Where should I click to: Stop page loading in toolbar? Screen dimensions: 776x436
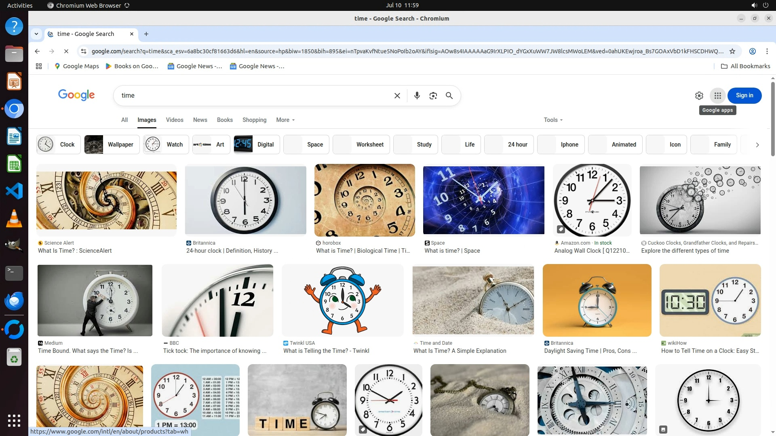(66, 51)
